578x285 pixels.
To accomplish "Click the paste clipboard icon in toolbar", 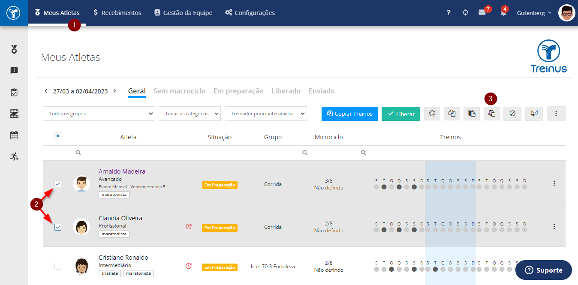I will click(x=472, y=114).
